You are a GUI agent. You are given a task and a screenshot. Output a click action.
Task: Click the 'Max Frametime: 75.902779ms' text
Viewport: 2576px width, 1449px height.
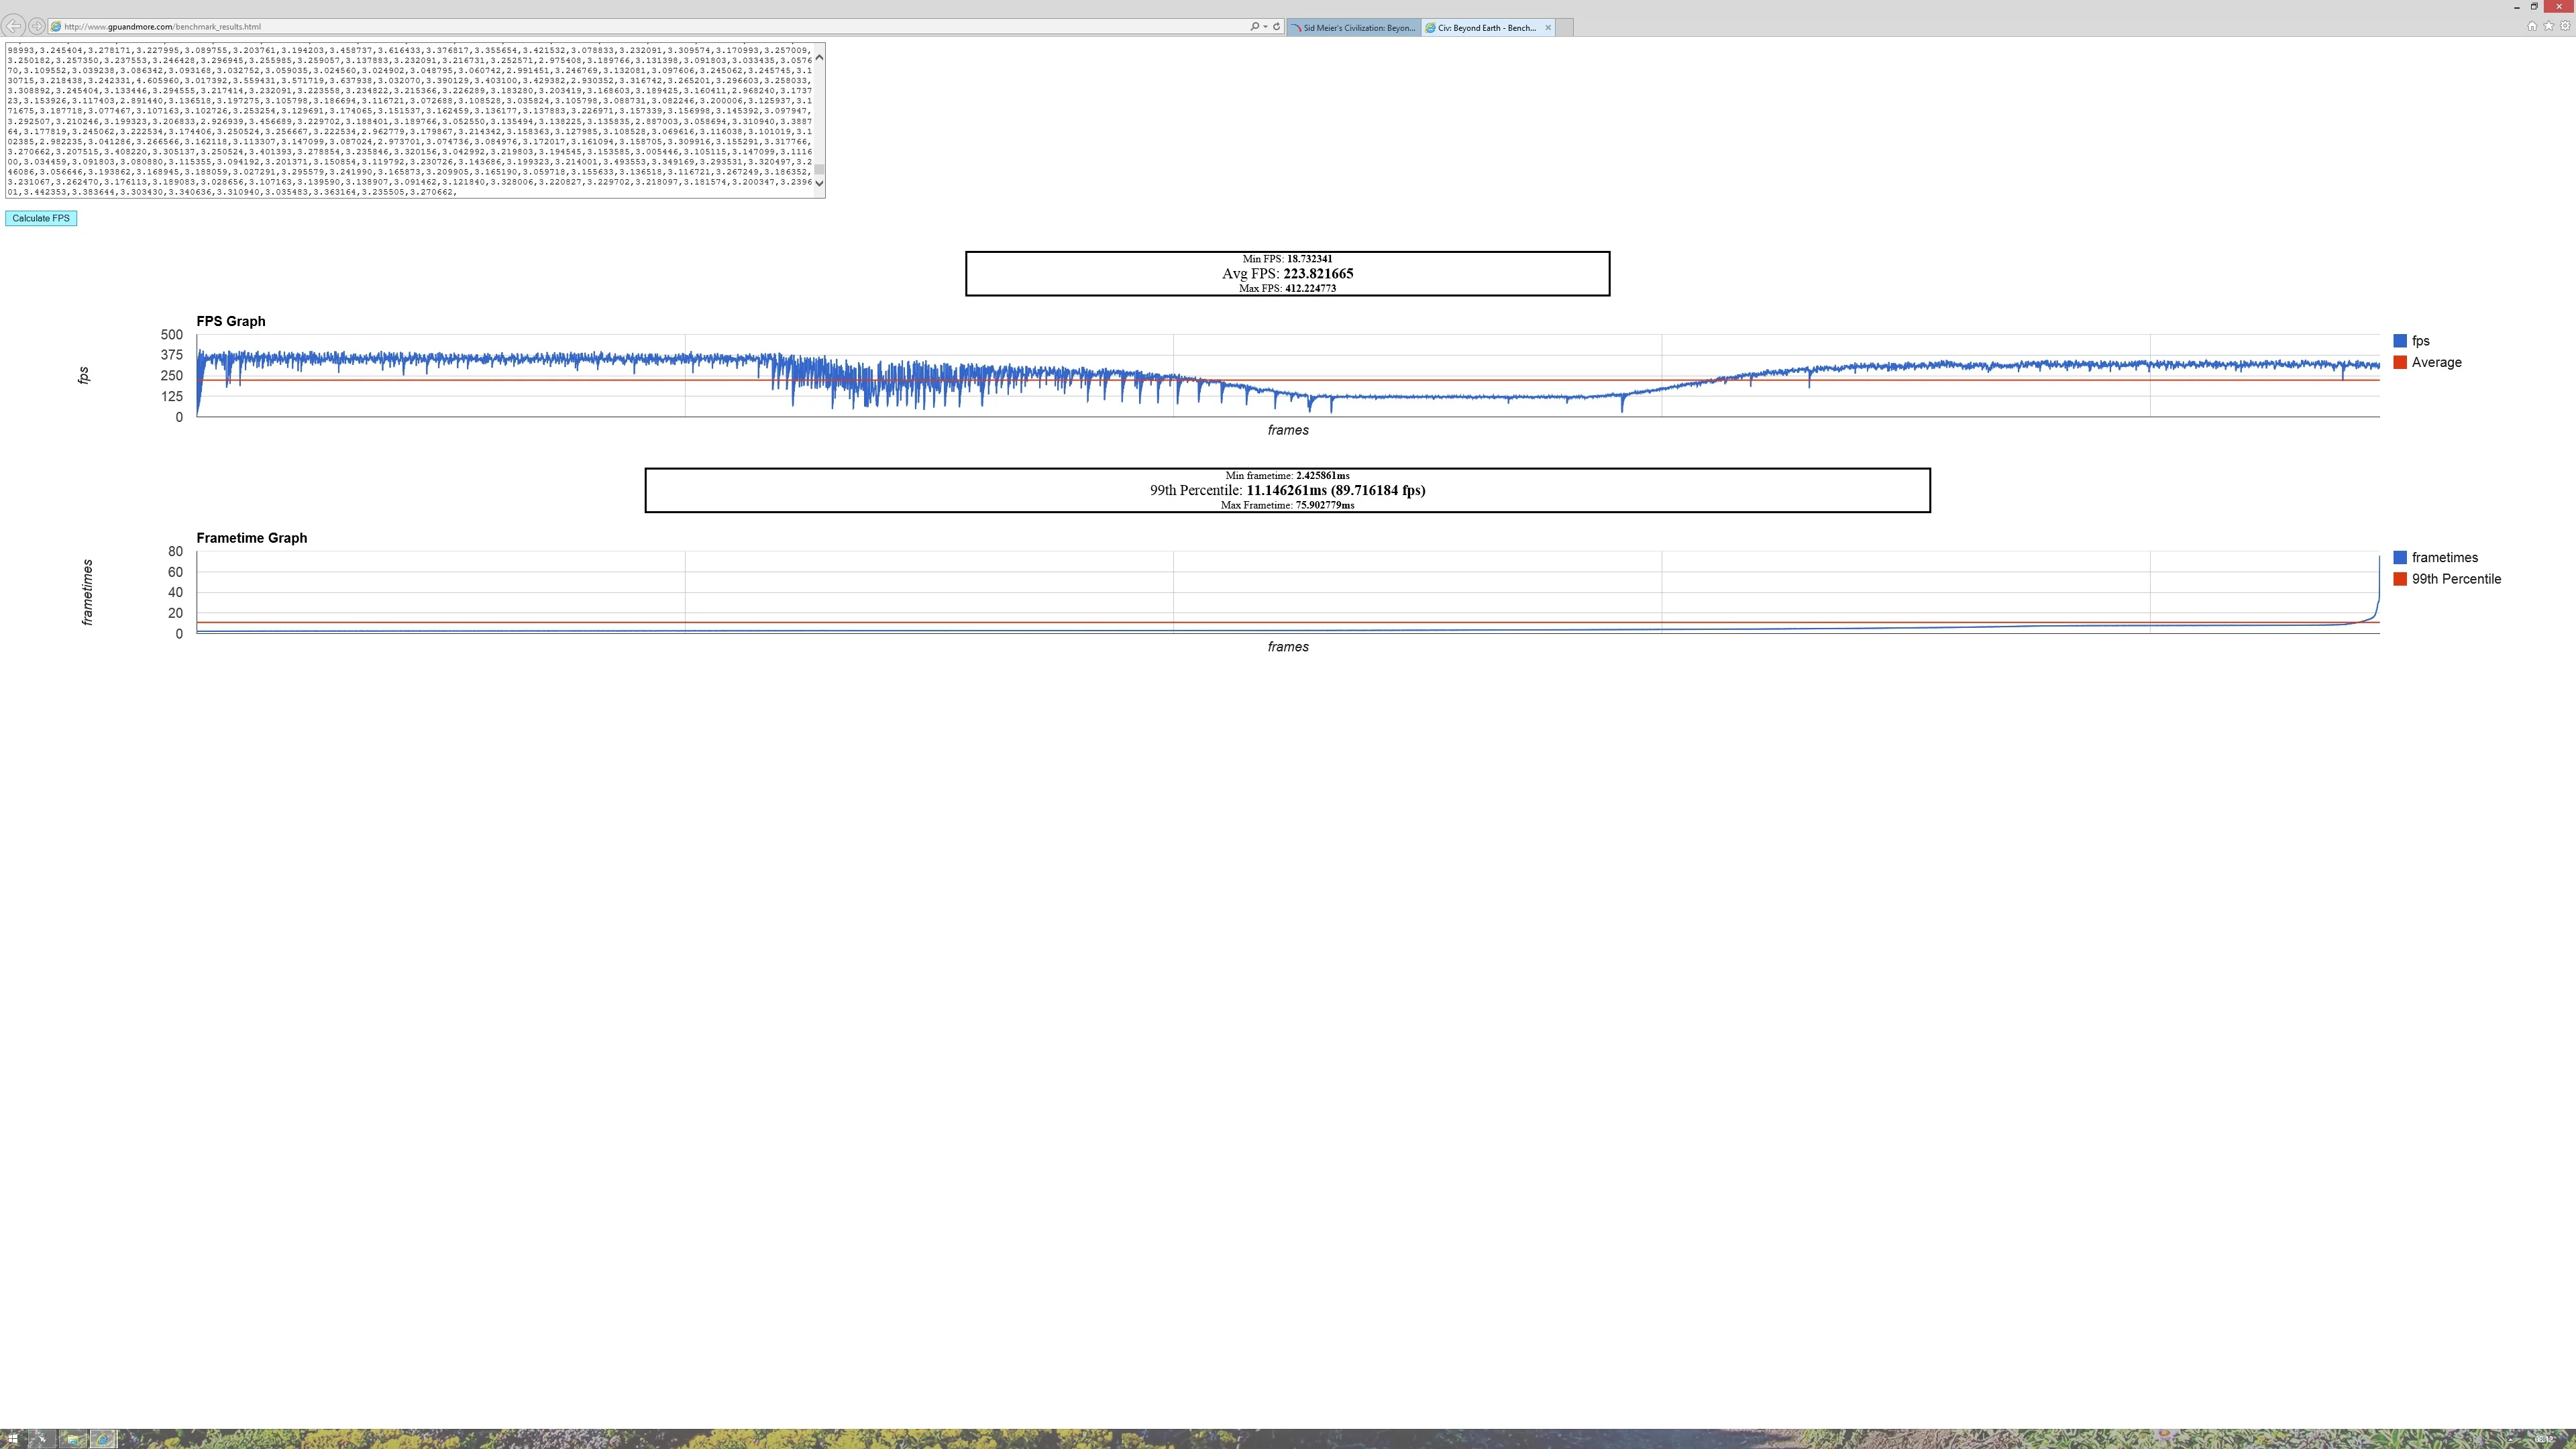(x=1287, y=505)
